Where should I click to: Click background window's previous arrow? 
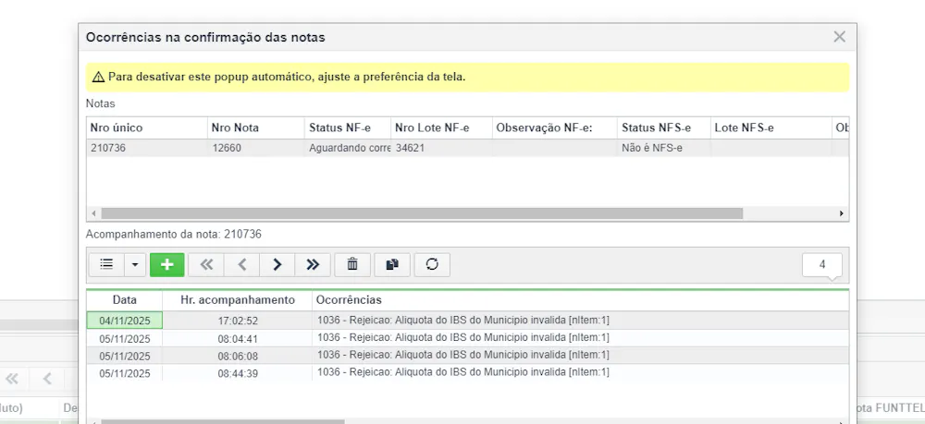47,378
